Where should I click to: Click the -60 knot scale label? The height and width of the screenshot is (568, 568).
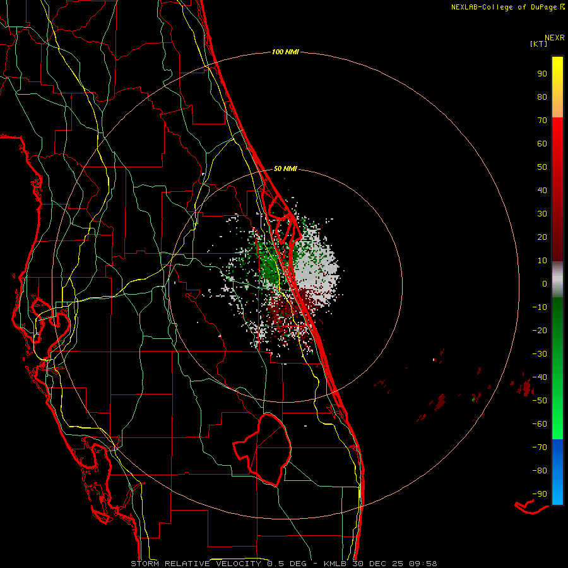(x=540, y=424)
